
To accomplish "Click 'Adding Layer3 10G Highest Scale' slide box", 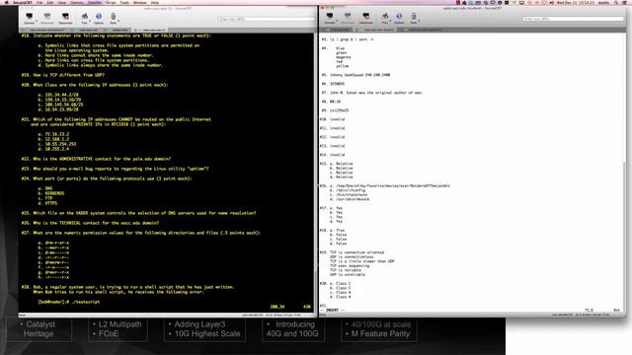I will pyautogui.click(x=204, y=328).
